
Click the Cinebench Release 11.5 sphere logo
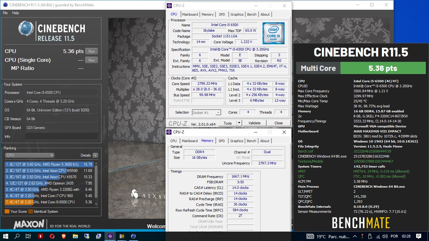[x=26, y=29]
